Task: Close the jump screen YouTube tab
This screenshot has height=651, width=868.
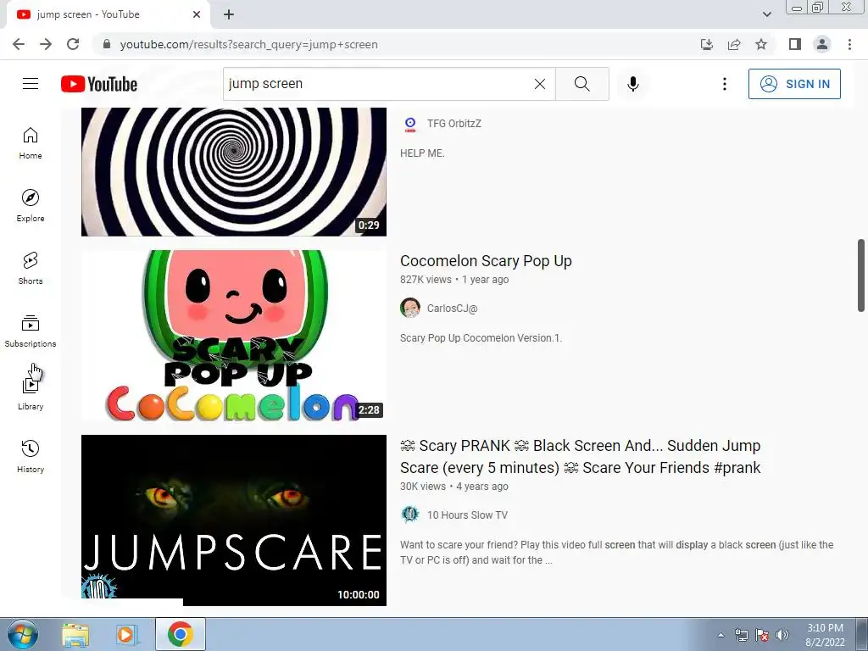Action: point(197,14)
